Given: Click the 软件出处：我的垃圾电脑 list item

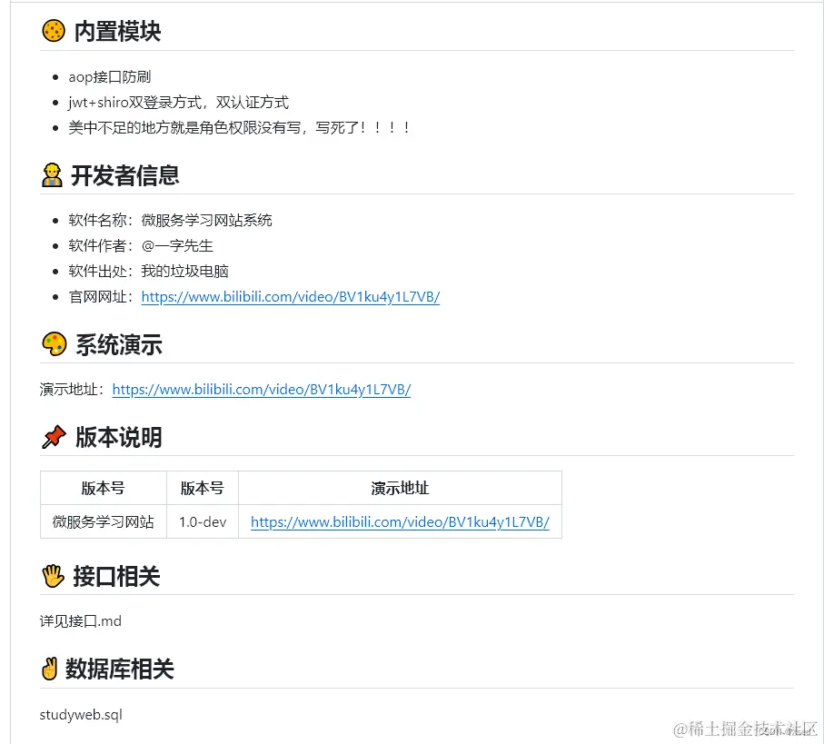Looking at the screenshot, I should coord(148,271).
